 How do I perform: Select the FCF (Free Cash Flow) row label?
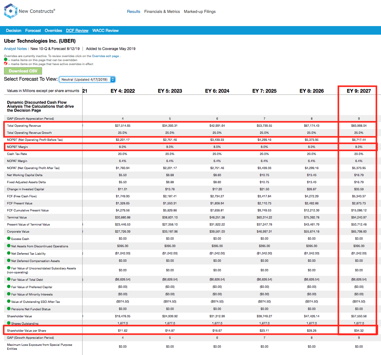[x=22, y=196]
